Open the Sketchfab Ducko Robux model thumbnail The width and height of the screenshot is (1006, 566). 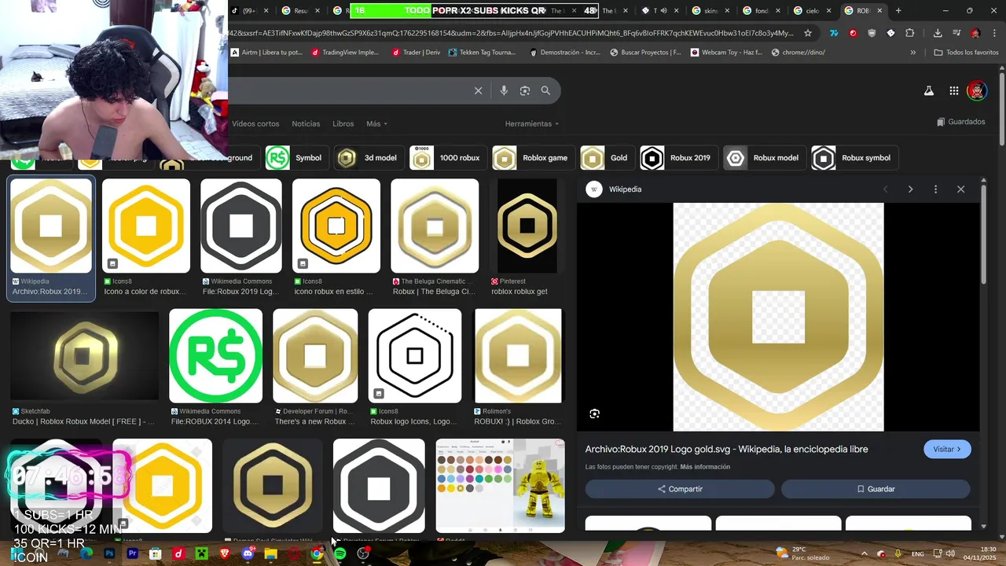point(85,356)
